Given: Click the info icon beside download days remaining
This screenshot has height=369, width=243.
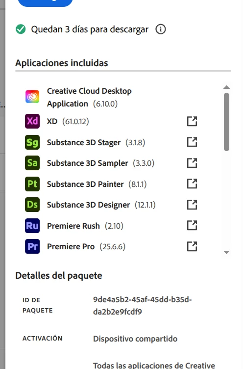Looking at the screenshot, I should (x=161, y=29).
